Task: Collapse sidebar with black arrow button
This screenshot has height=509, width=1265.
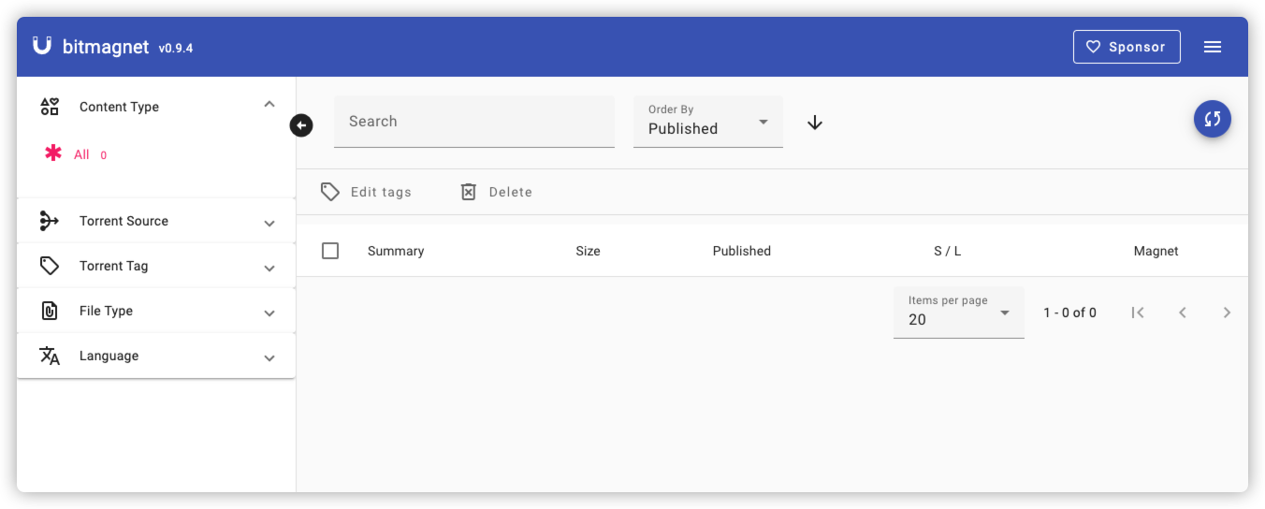Action: click(x=301, y=124)
